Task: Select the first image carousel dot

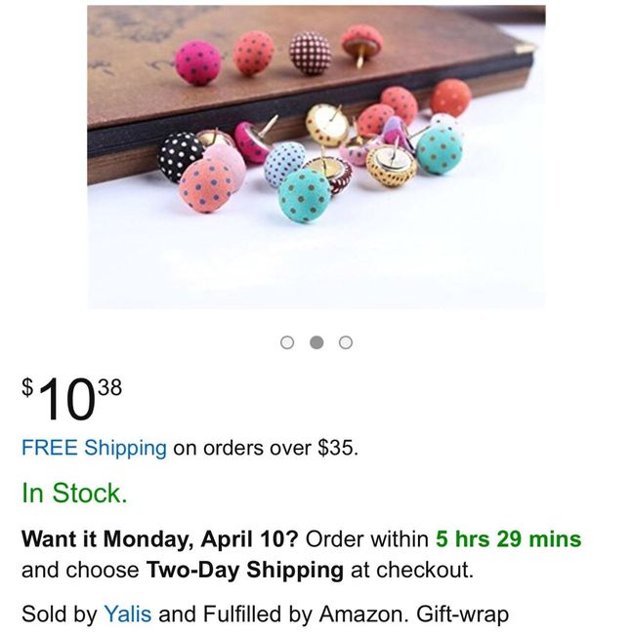Action: click(x=287, y=342)
